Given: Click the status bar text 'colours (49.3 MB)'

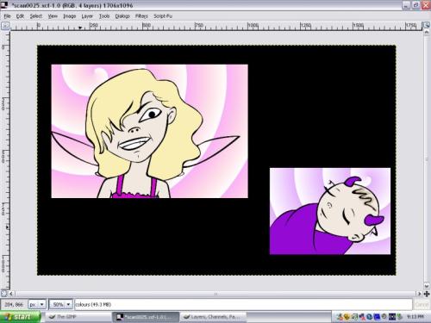Looking at the screenshot, I should [93, 305].
